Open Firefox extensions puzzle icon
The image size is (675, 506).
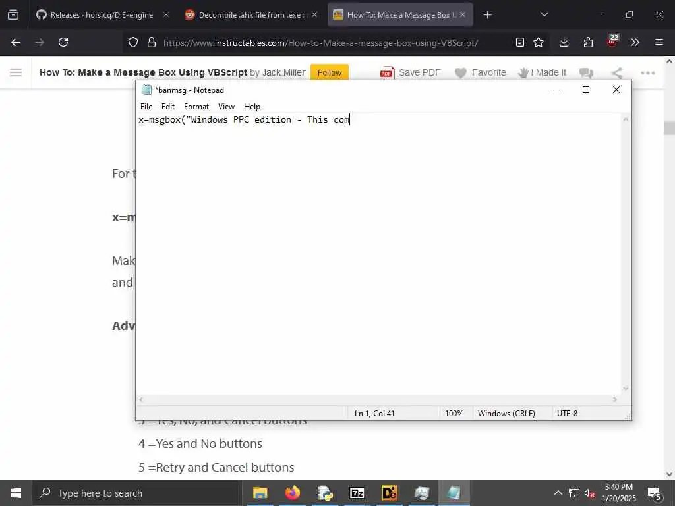pyautogui.click(x=588, y=42)
